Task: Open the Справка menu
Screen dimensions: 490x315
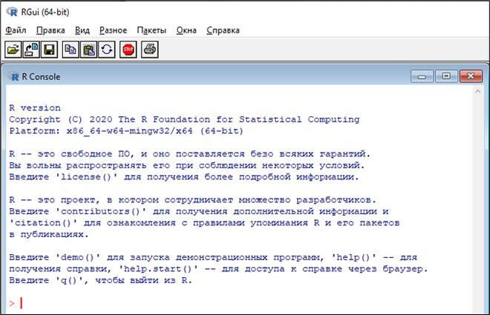Action: [222, 30]
